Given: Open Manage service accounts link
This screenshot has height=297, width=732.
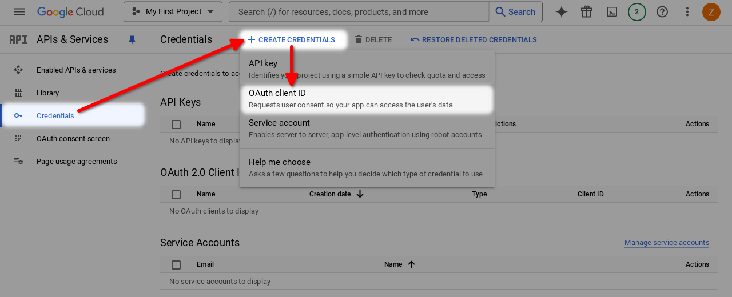Looking at the screenshot, I should click(667, 243).
